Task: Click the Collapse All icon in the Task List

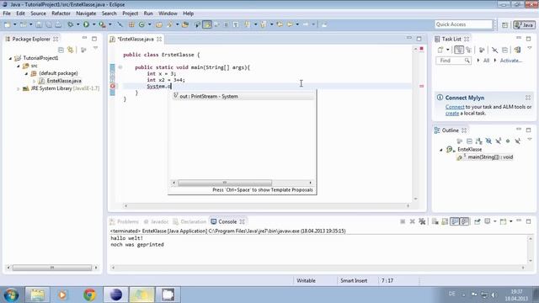Action: coord(504,50)
